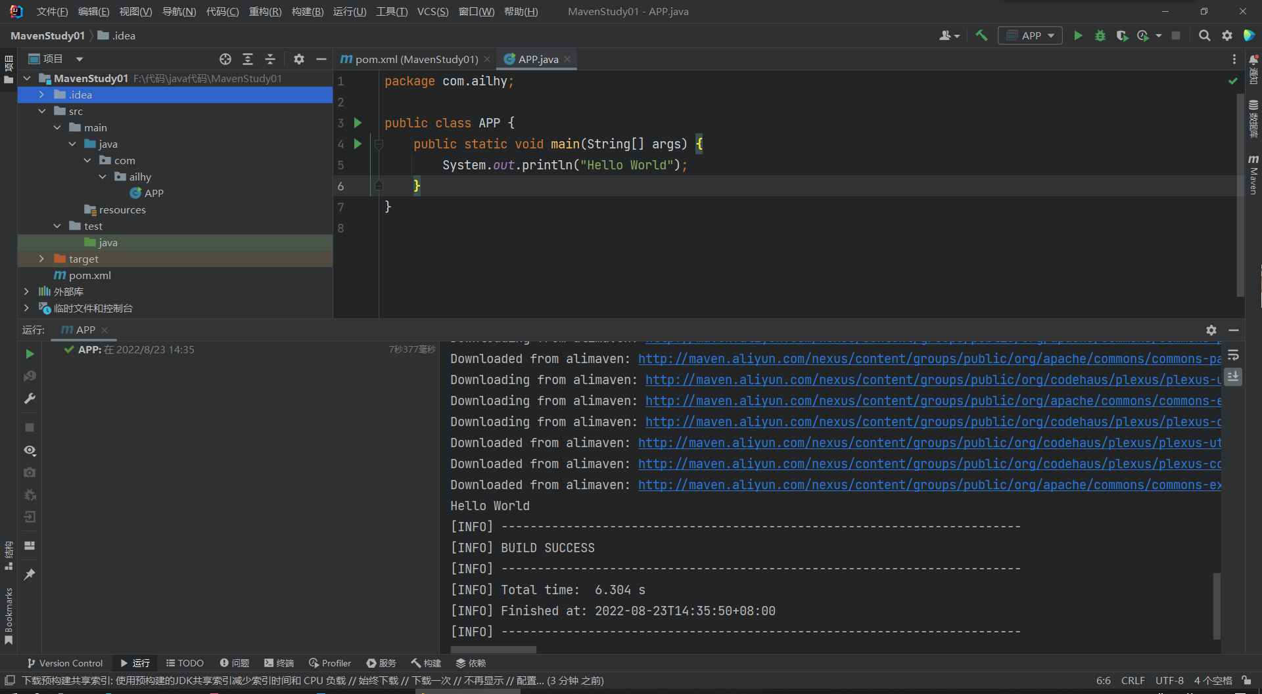1262x694 pixels.
Task: Run main method from gutter on line 4
Action: tap(358, 144)
